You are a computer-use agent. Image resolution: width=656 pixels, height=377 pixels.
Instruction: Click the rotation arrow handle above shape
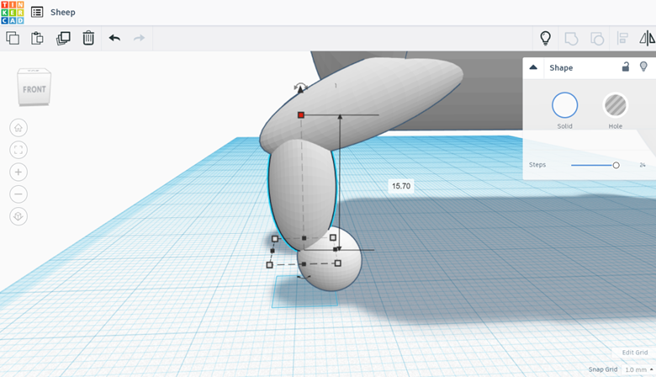(x=300, y=85)
